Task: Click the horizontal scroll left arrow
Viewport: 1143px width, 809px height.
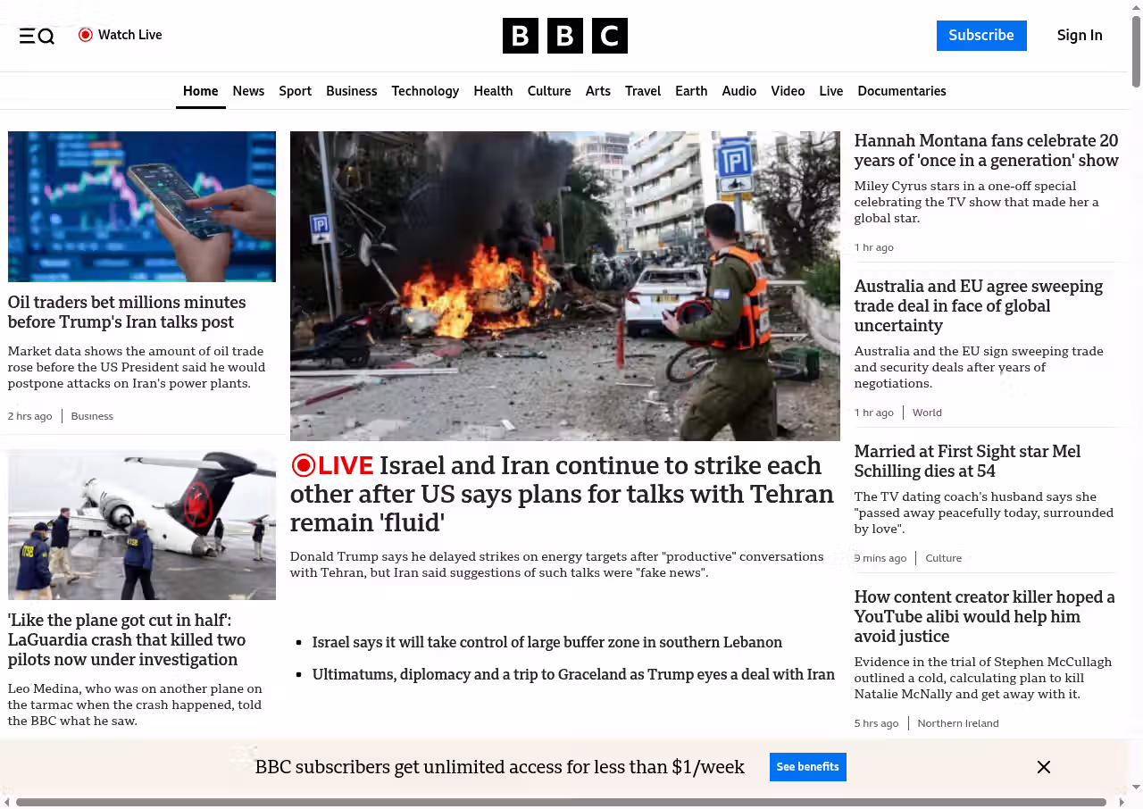Action: (7, 802)
